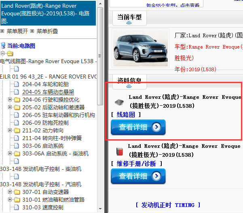Click the 厂家:Land Rover(路虎) text
Image resolution: width=243 pixels, height=213 pixels.
click(209, 35)
